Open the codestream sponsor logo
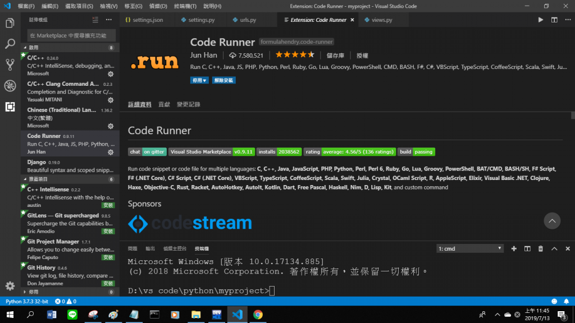 pyautogui.click(x=190, y=223)
